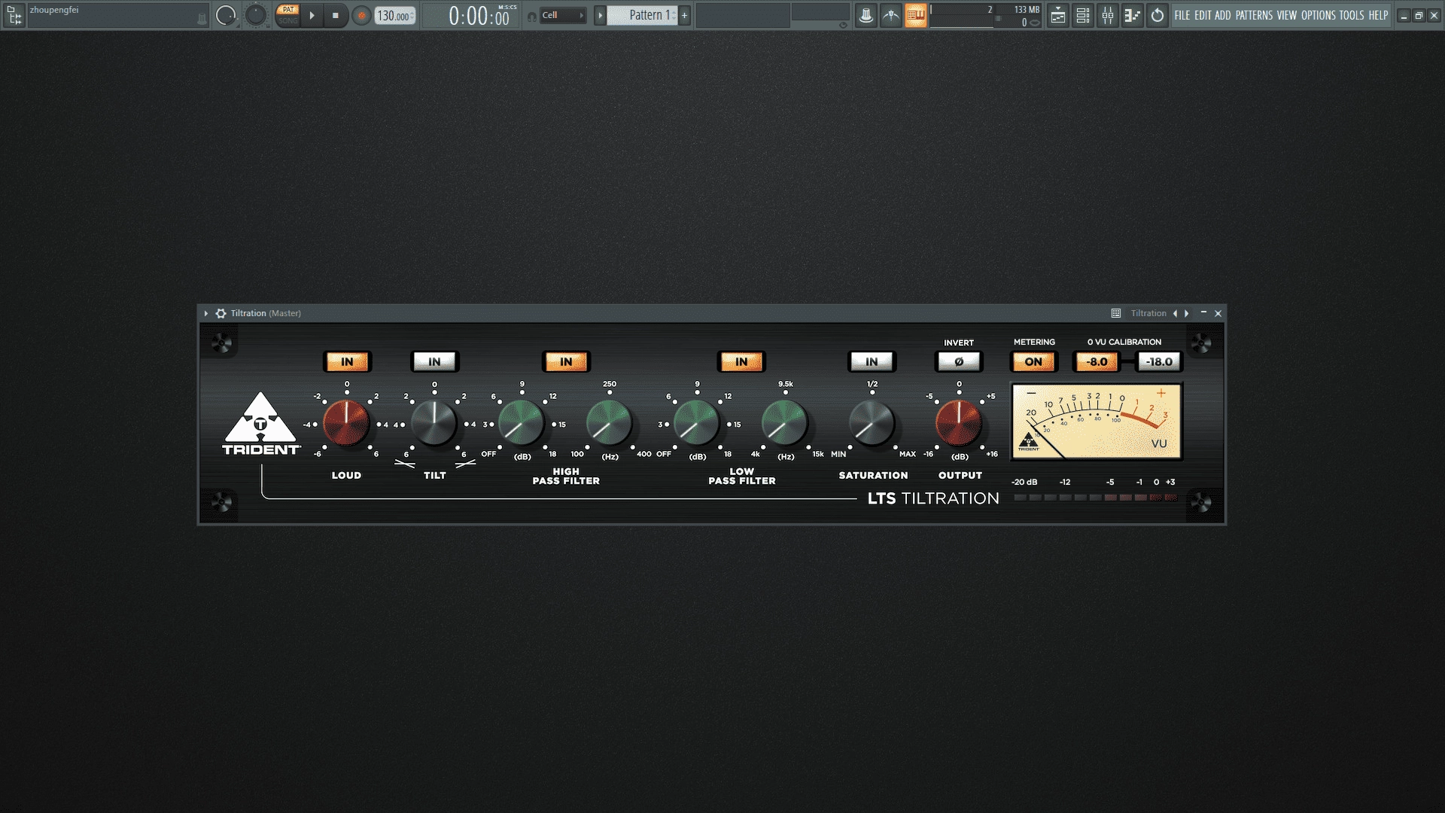Select -8.0 VU calibration
The height and width of the screenshot is (813, 1445).
tap(1097, 362)
